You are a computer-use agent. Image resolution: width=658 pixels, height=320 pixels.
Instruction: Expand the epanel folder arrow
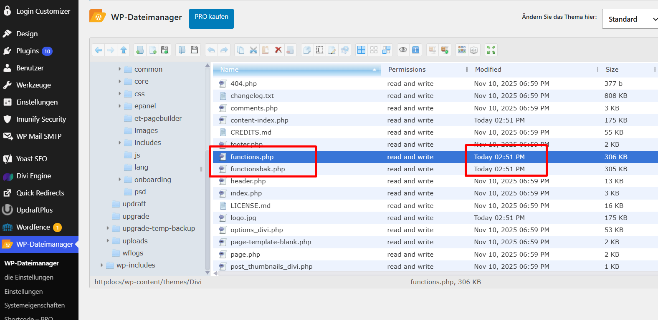(x=120, y=106)
